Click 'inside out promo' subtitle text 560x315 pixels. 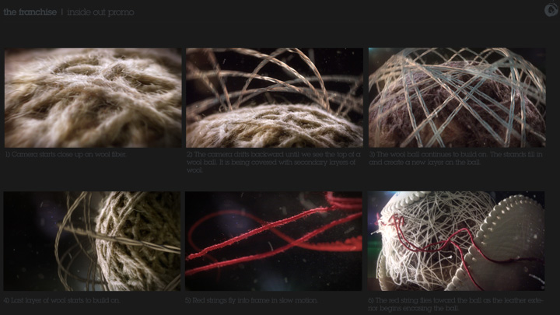(100, 12)
